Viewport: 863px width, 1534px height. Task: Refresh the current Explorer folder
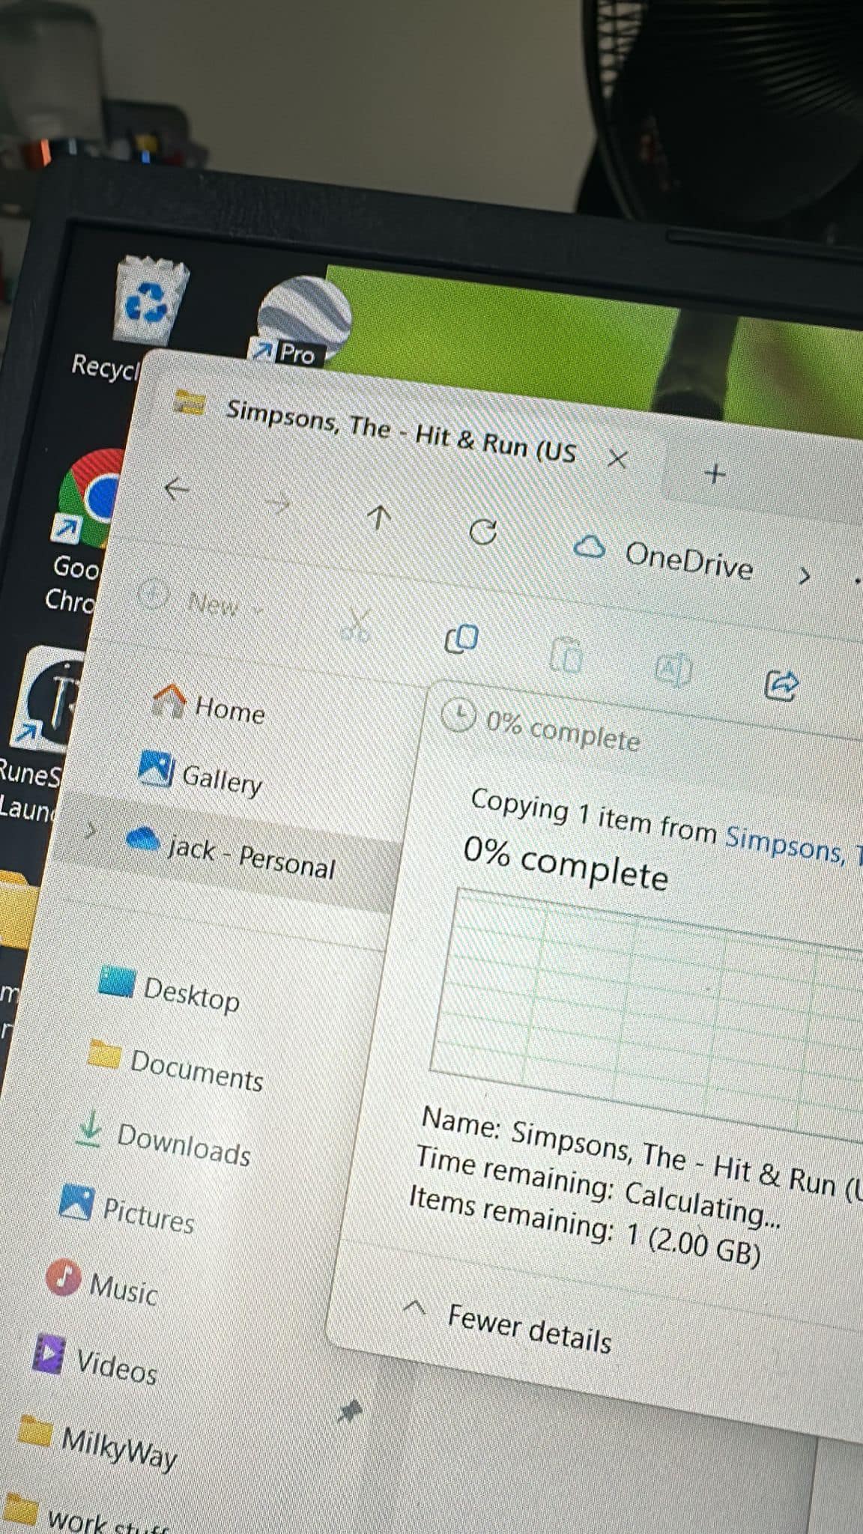483,532
